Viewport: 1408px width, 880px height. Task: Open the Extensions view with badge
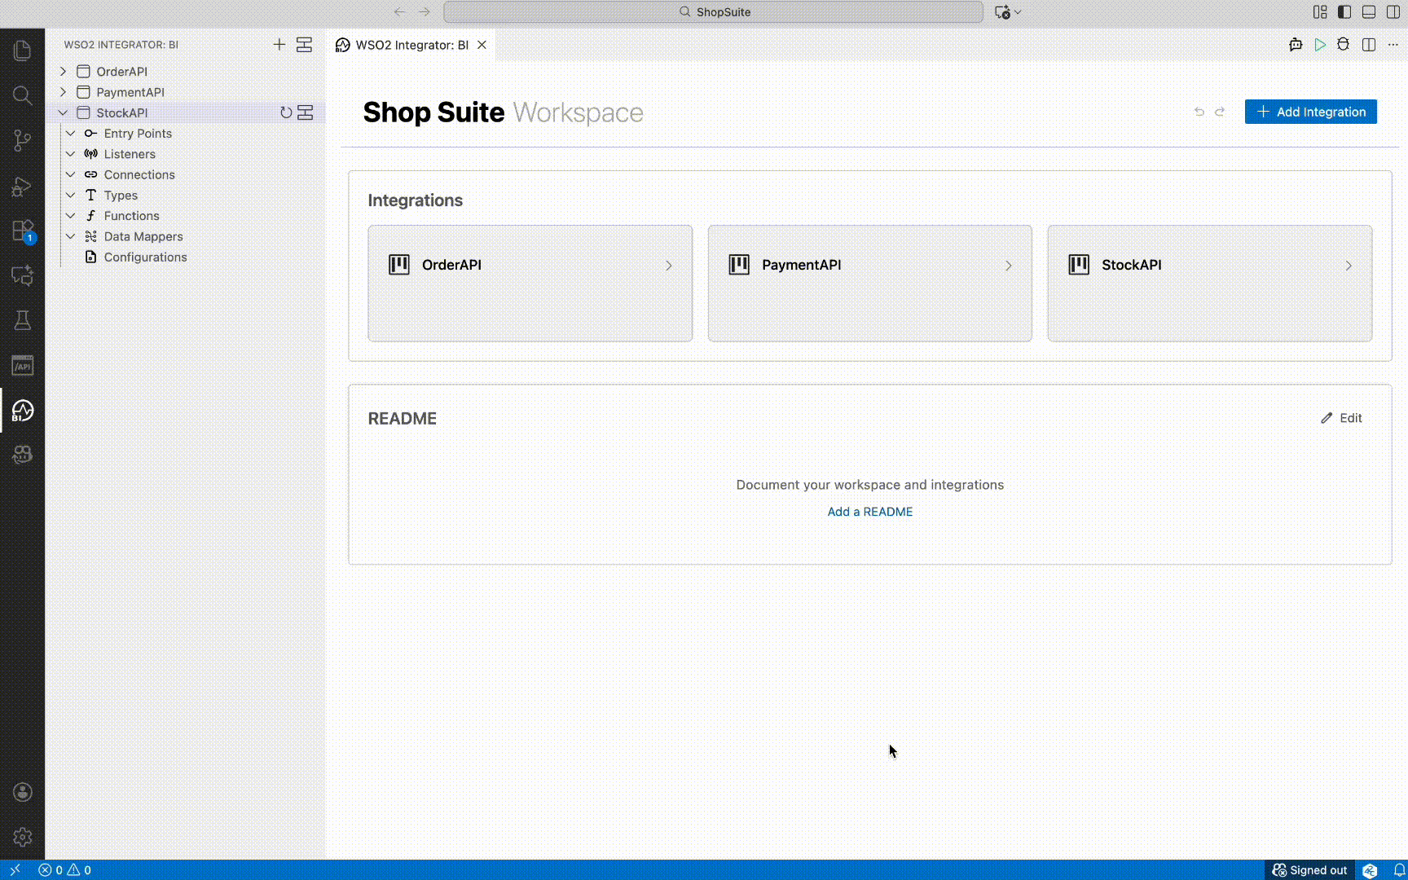22,231
